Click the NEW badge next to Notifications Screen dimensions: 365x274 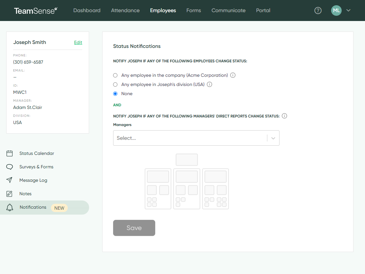(59, 207)
